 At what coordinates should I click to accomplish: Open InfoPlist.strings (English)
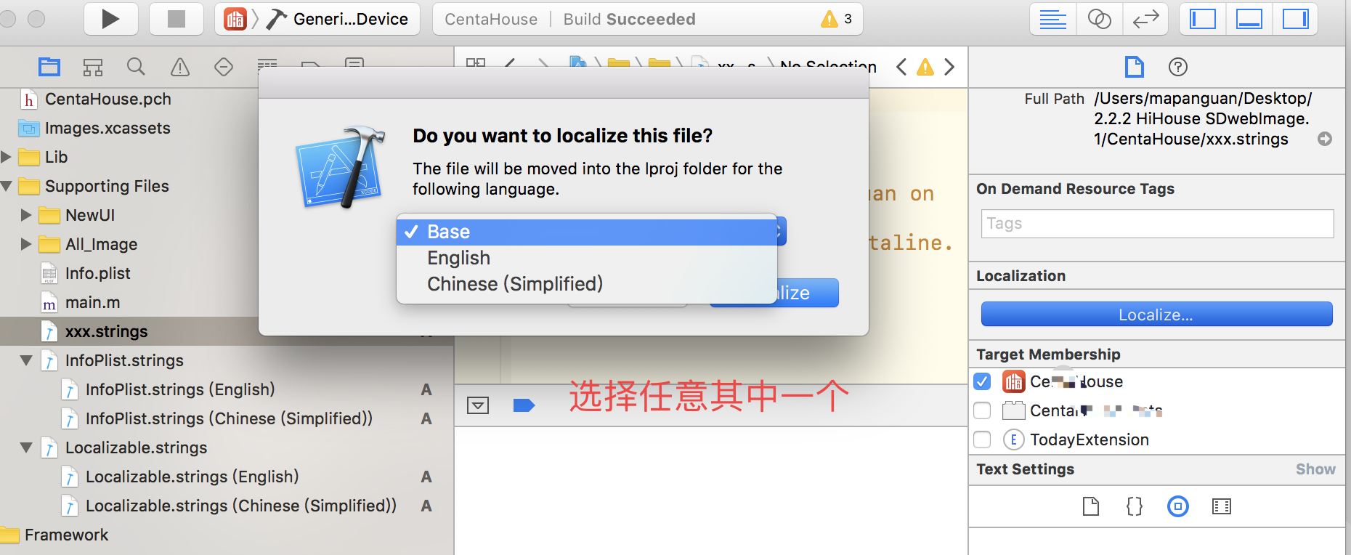point(180,389)
